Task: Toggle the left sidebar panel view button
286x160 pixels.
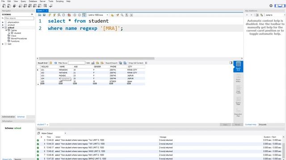Action: coord(277,6)
